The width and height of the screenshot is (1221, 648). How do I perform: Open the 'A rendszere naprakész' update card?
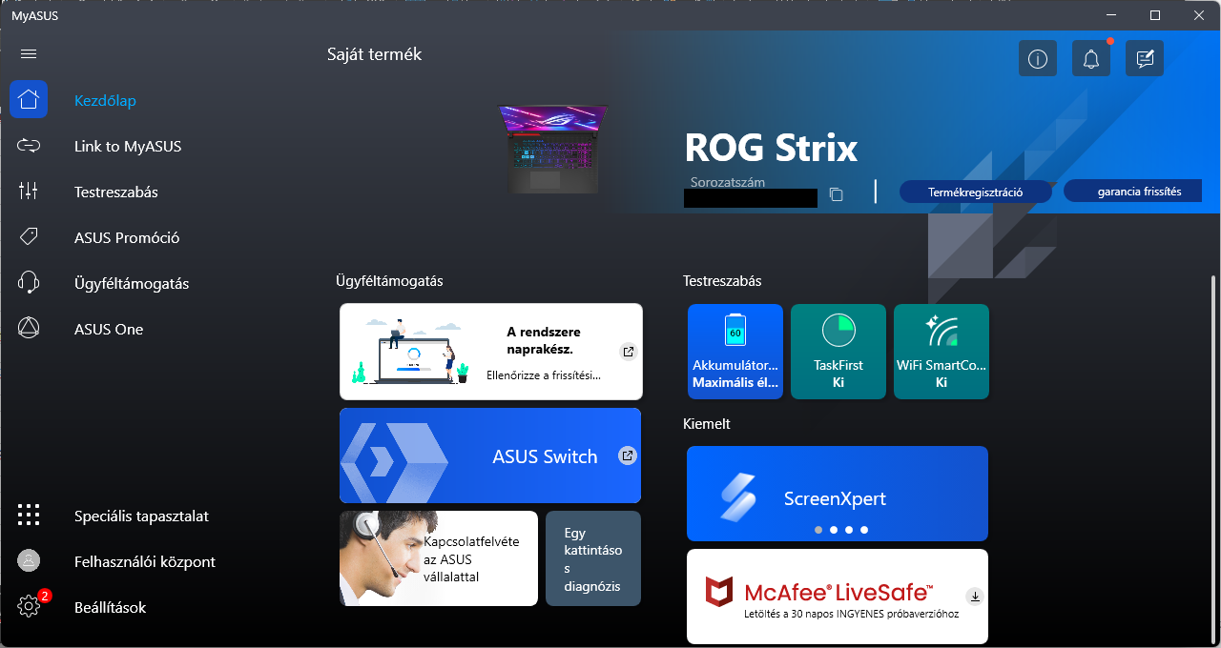point(491,352)
